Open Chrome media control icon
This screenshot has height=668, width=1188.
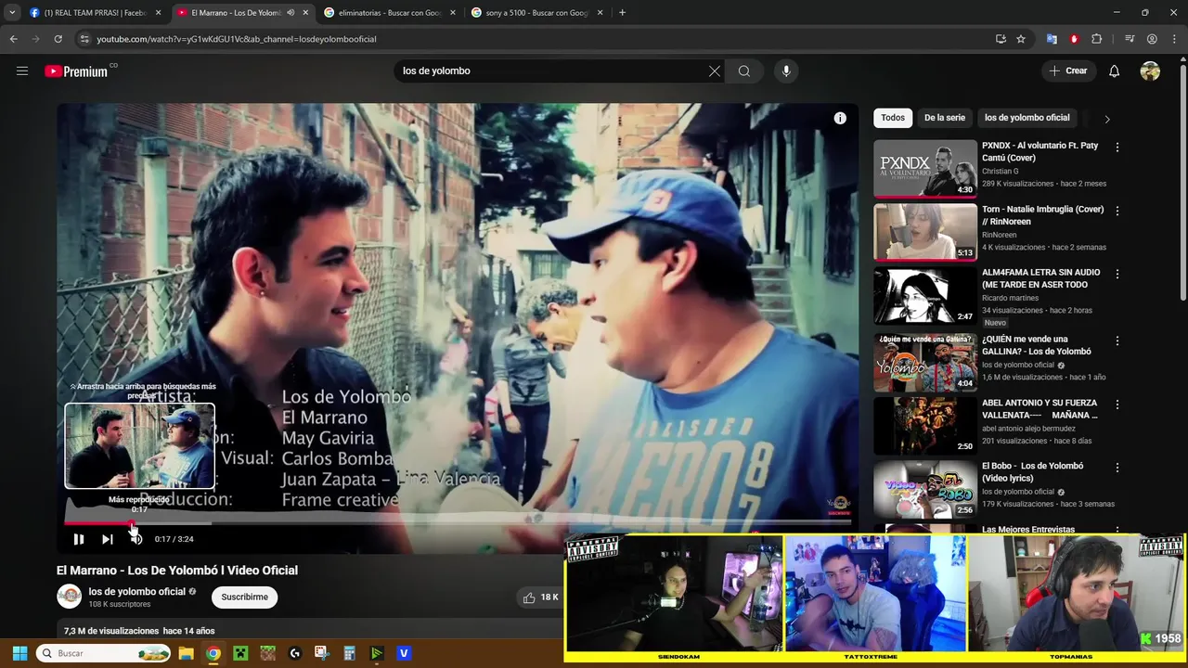coord(1130,39)
